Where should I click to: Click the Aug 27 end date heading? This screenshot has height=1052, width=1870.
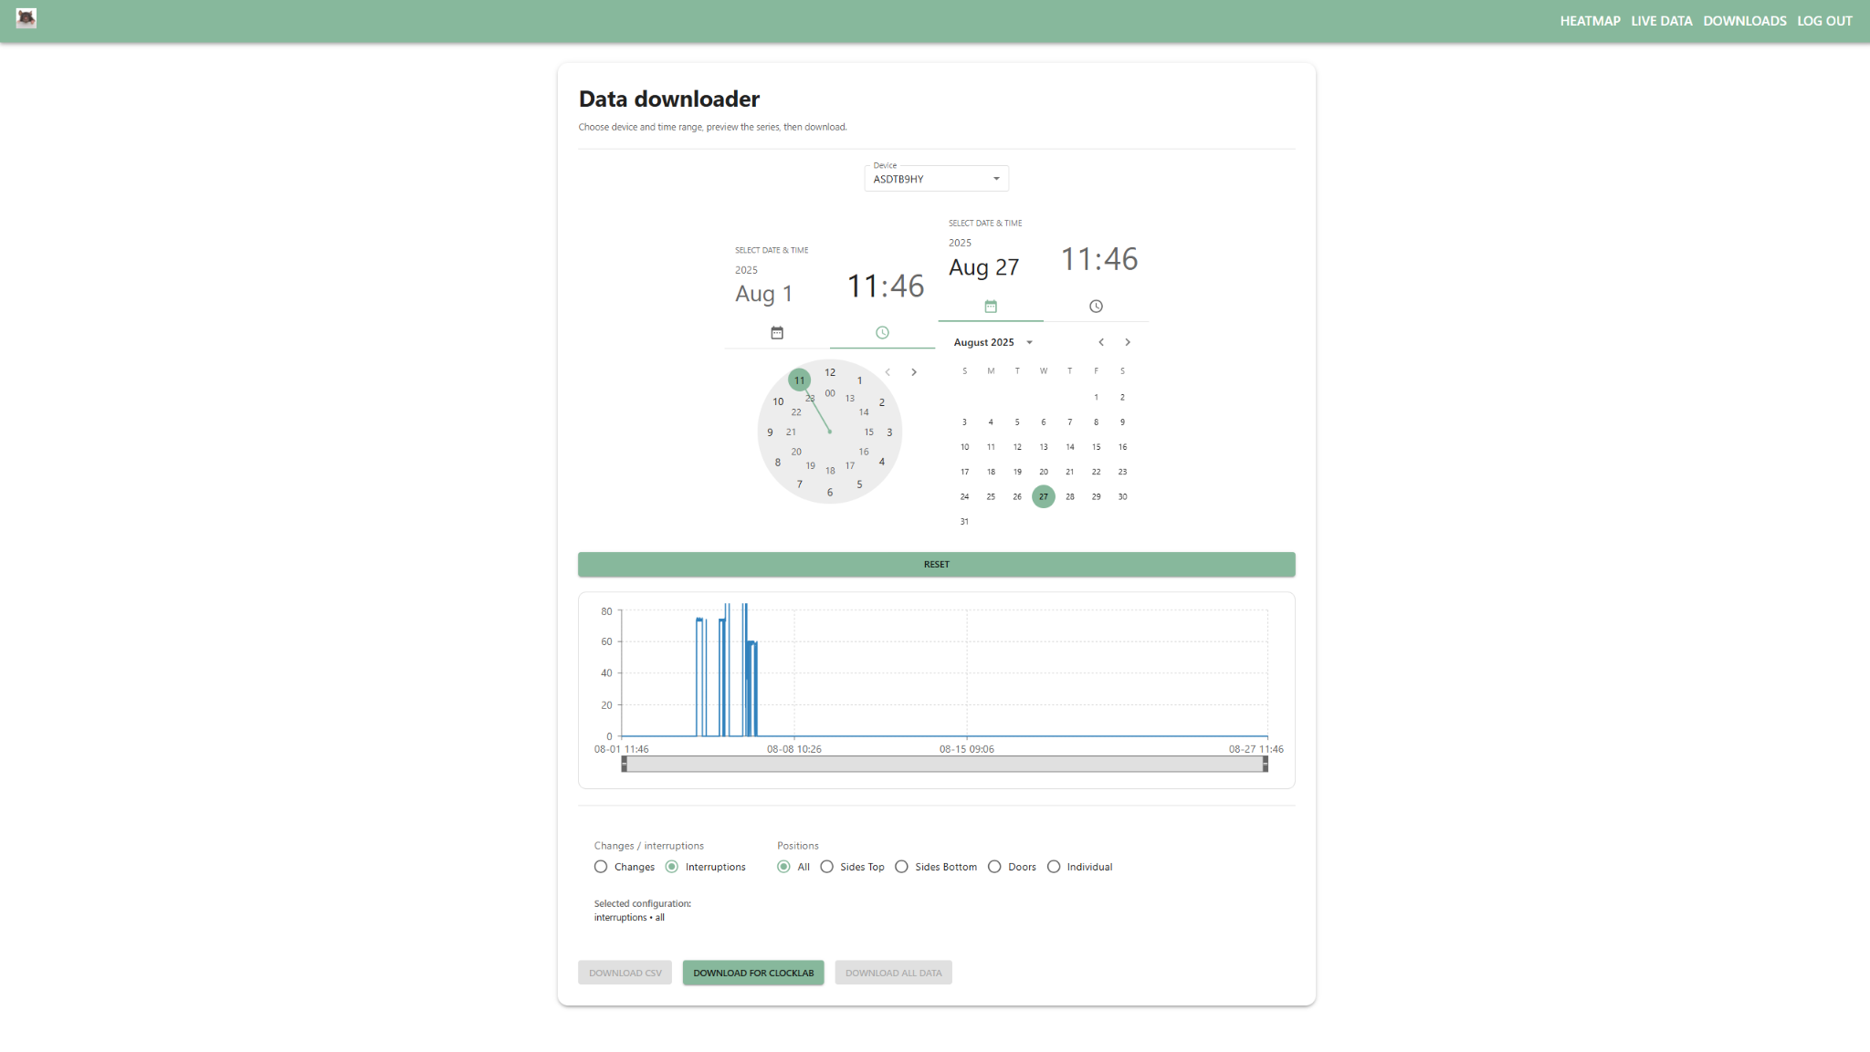coord(983,267)
